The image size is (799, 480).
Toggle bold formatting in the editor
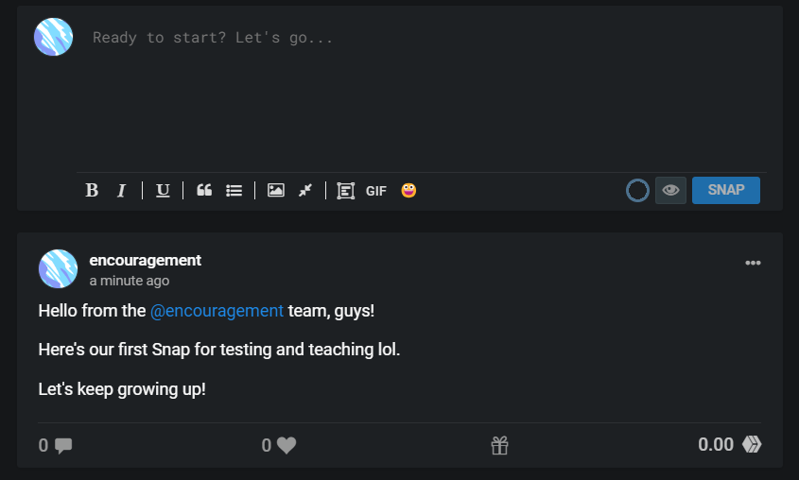[92, 190]
